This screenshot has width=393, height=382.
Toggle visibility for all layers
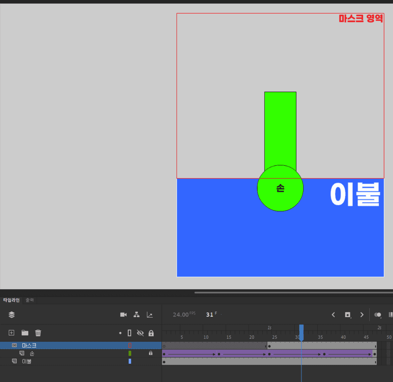point(140,333)
